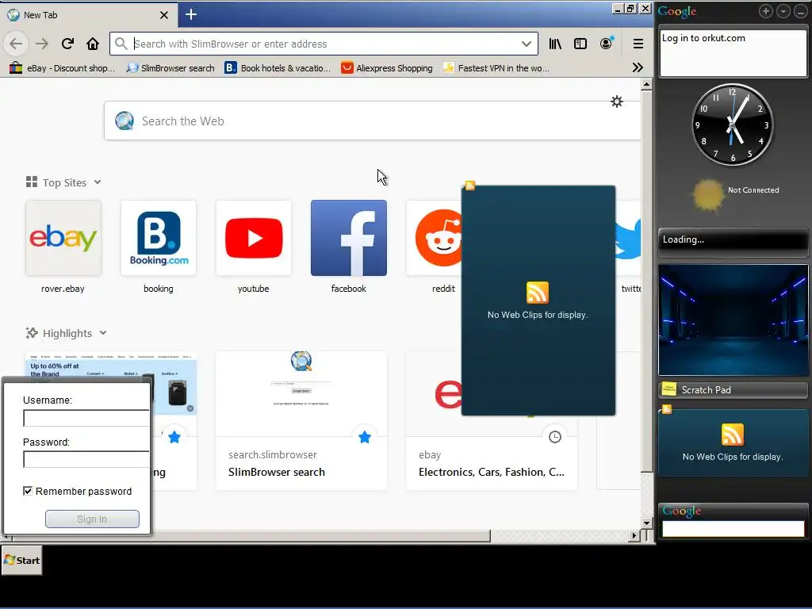The height and width of the screenshot is (609, 812).
Task: Click vertical scrollbar up arrow
Action: pyautogui.click(x=646, y=84)
